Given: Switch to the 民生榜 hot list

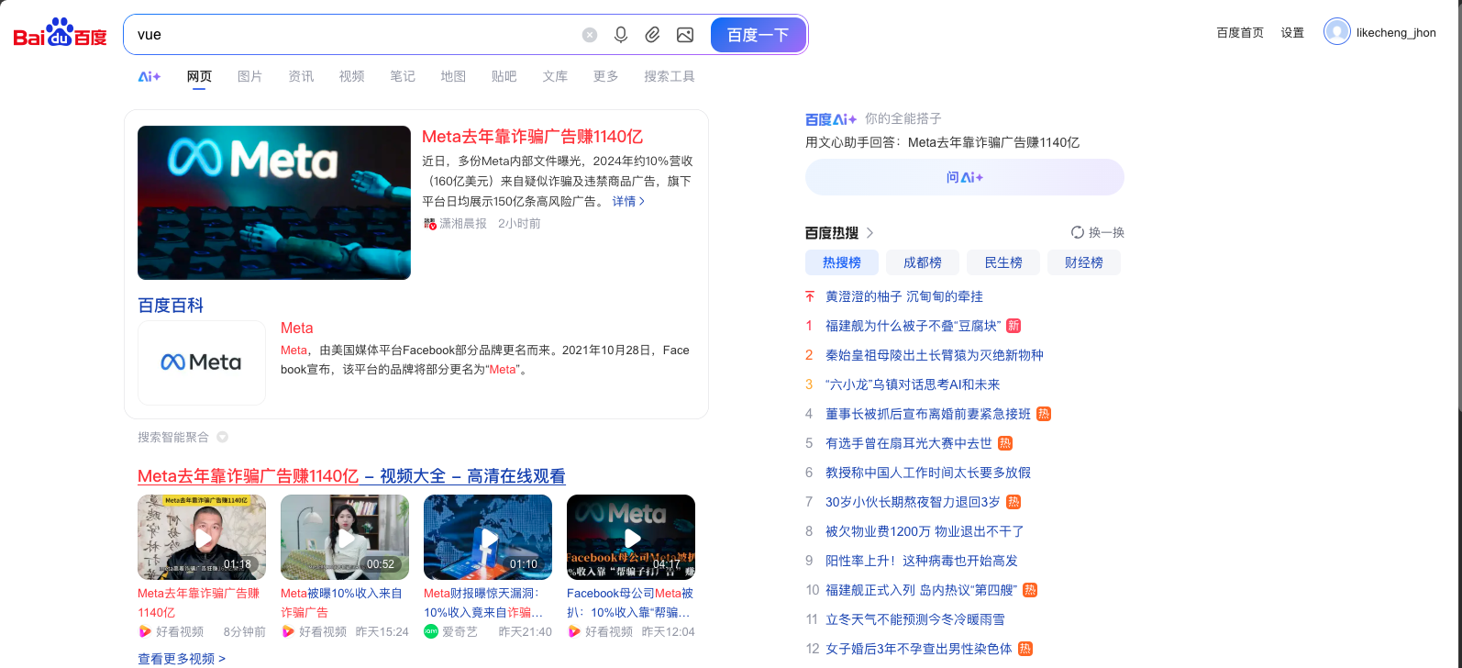Looking at the screenshot, I should 1002,262.
